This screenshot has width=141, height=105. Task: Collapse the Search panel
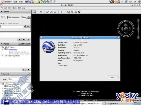pos(2,11)
